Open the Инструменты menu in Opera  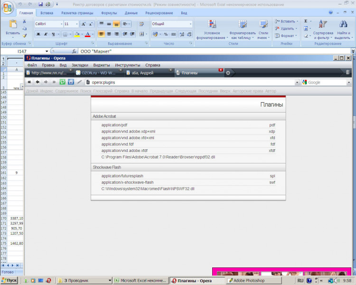tap(128, 65)
